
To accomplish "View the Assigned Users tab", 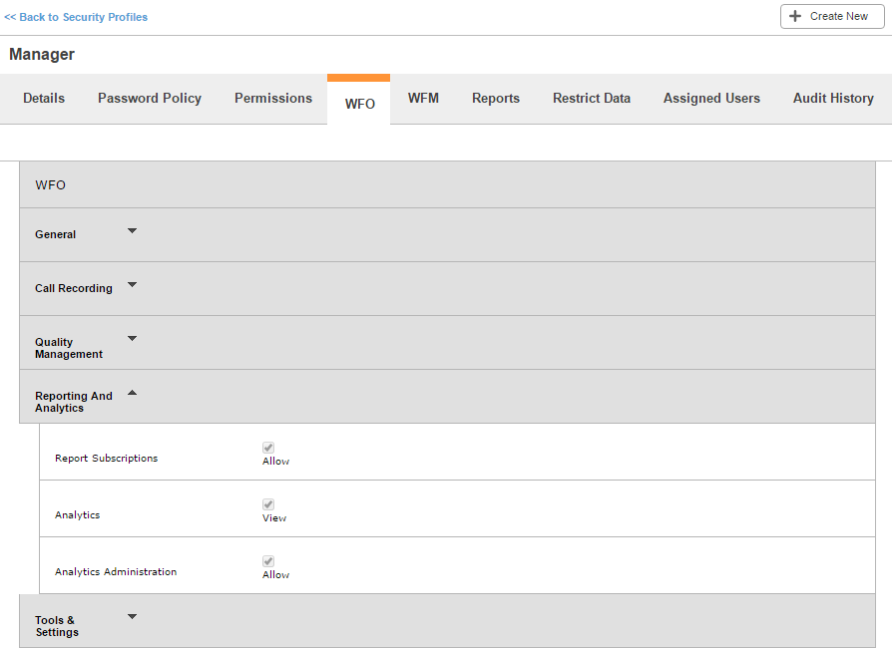I will (x=711, y=99).
